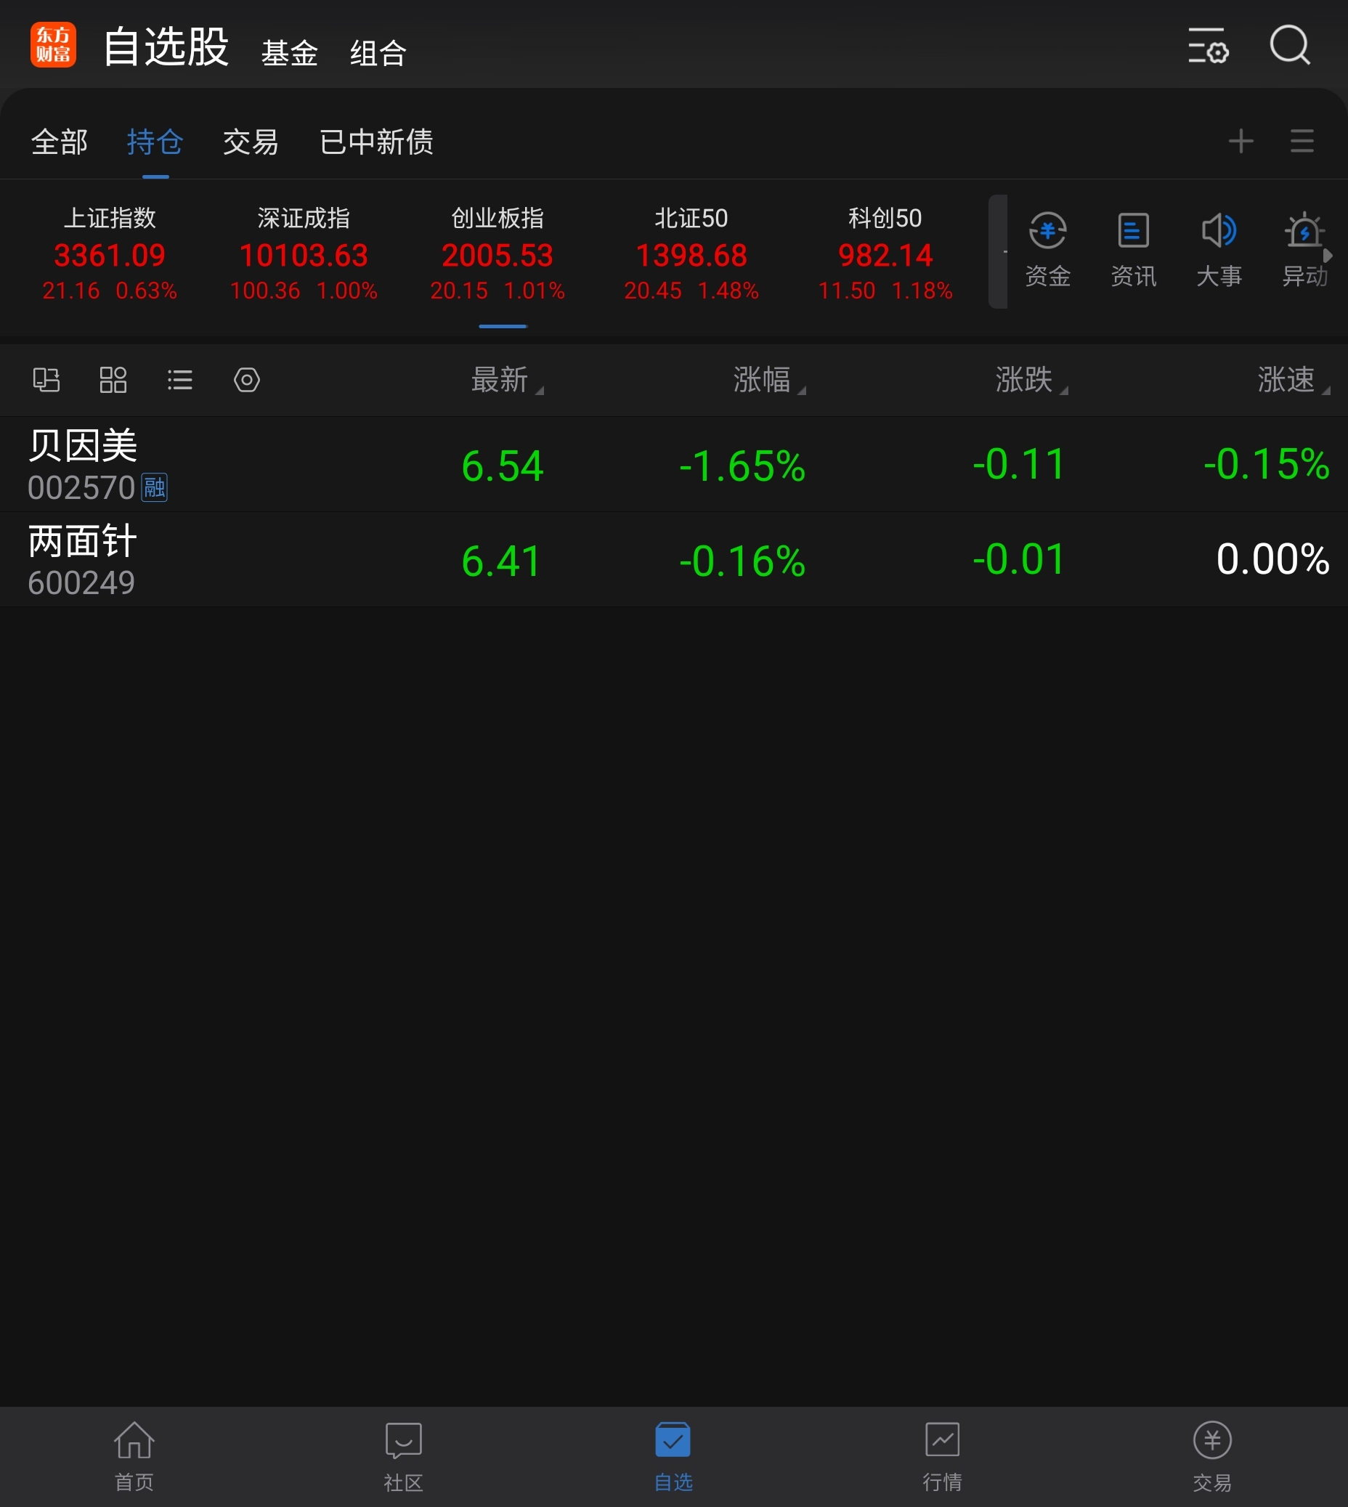Image resolution: width=1348 pixels, height=1507 pixels.
Task: Open 深证成指 index card
Action: pos(304,253)
